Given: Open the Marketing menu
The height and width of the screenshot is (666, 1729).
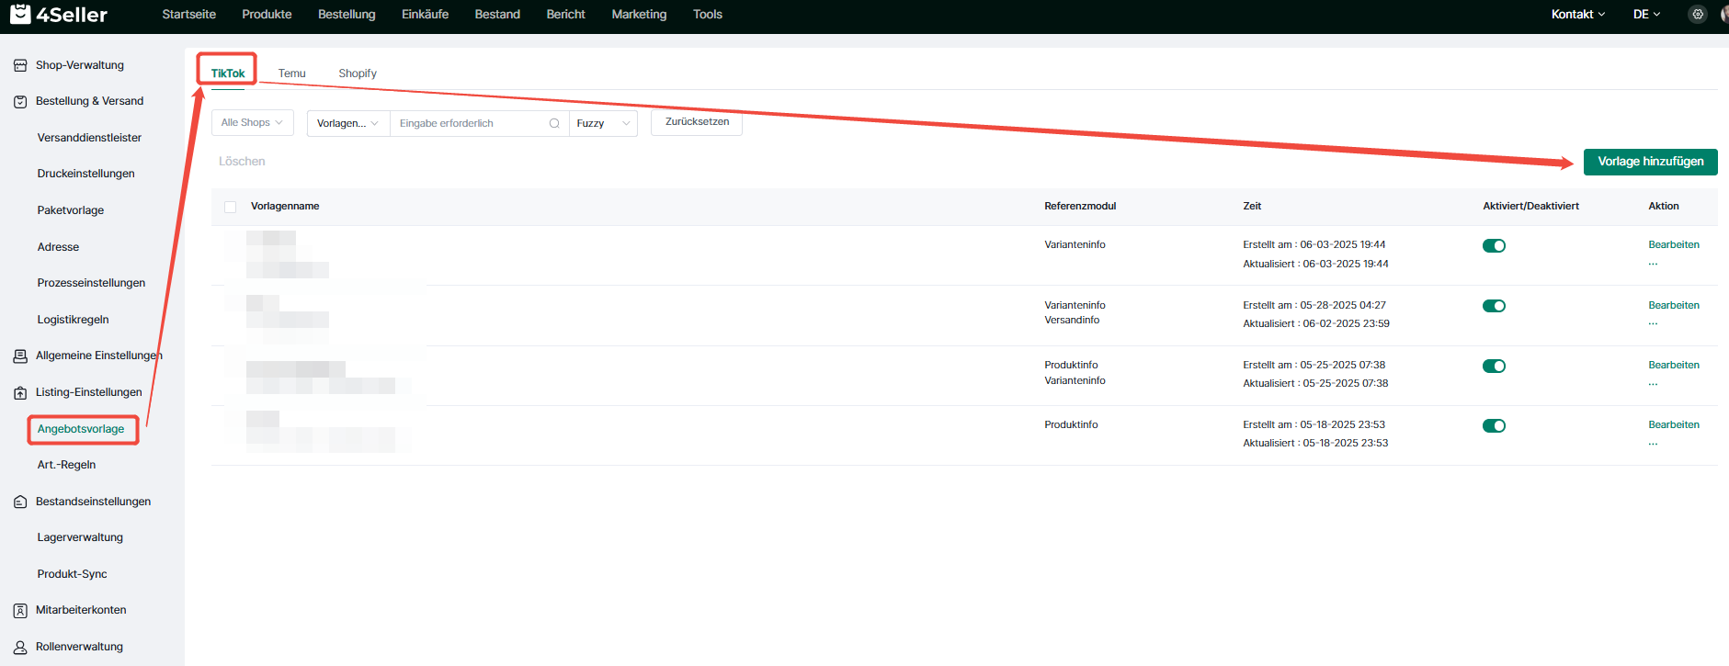Looking at the screenshot, I should pyautogui.click(x=639, y=14).
